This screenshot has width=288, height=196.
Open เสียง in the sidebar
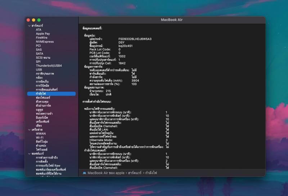click(39, 126)
